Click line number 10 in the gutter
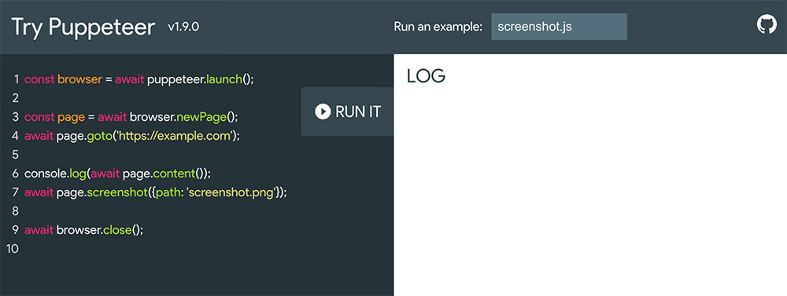 [12, 249]
